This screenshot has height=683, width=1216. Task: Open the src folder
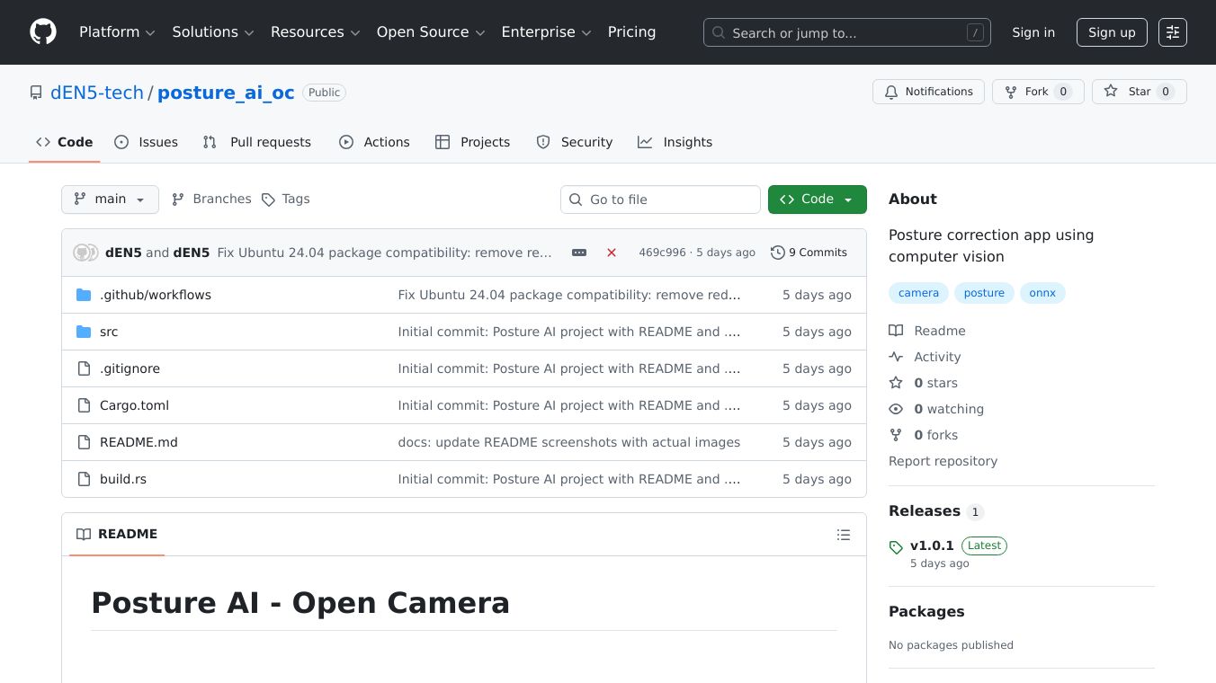click(109, 332)
